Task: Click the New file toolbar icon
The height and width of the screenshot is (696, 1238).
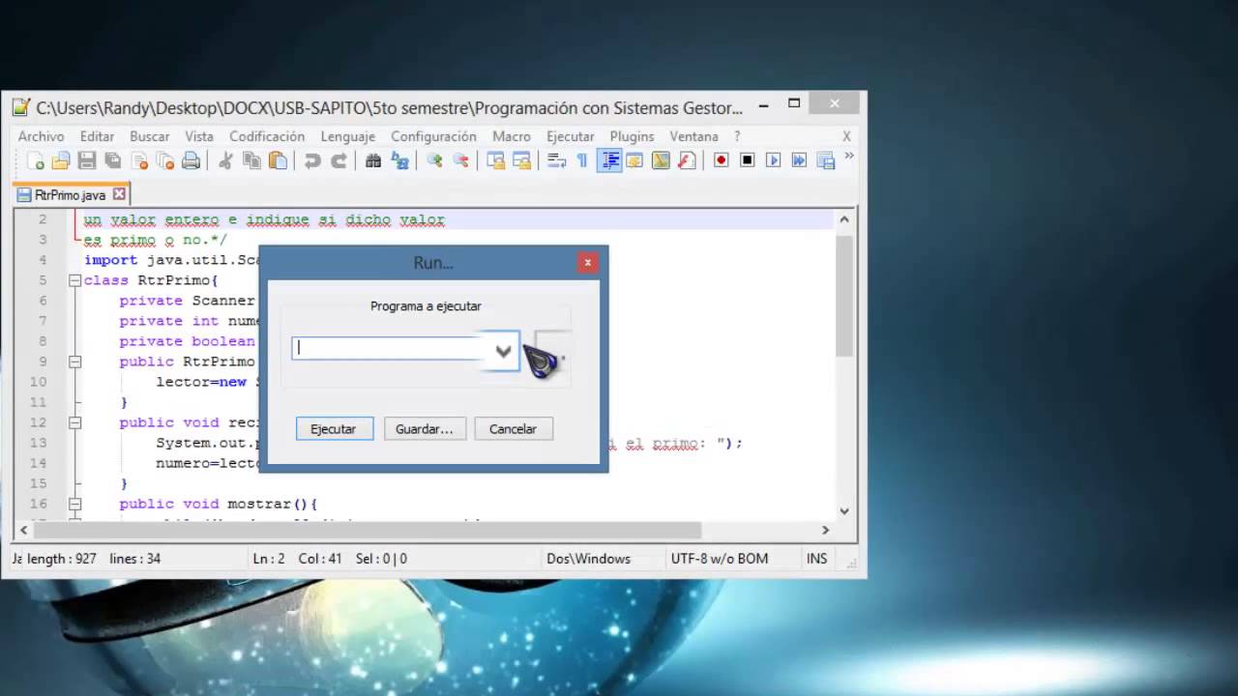Action: [x=35, y=160]
